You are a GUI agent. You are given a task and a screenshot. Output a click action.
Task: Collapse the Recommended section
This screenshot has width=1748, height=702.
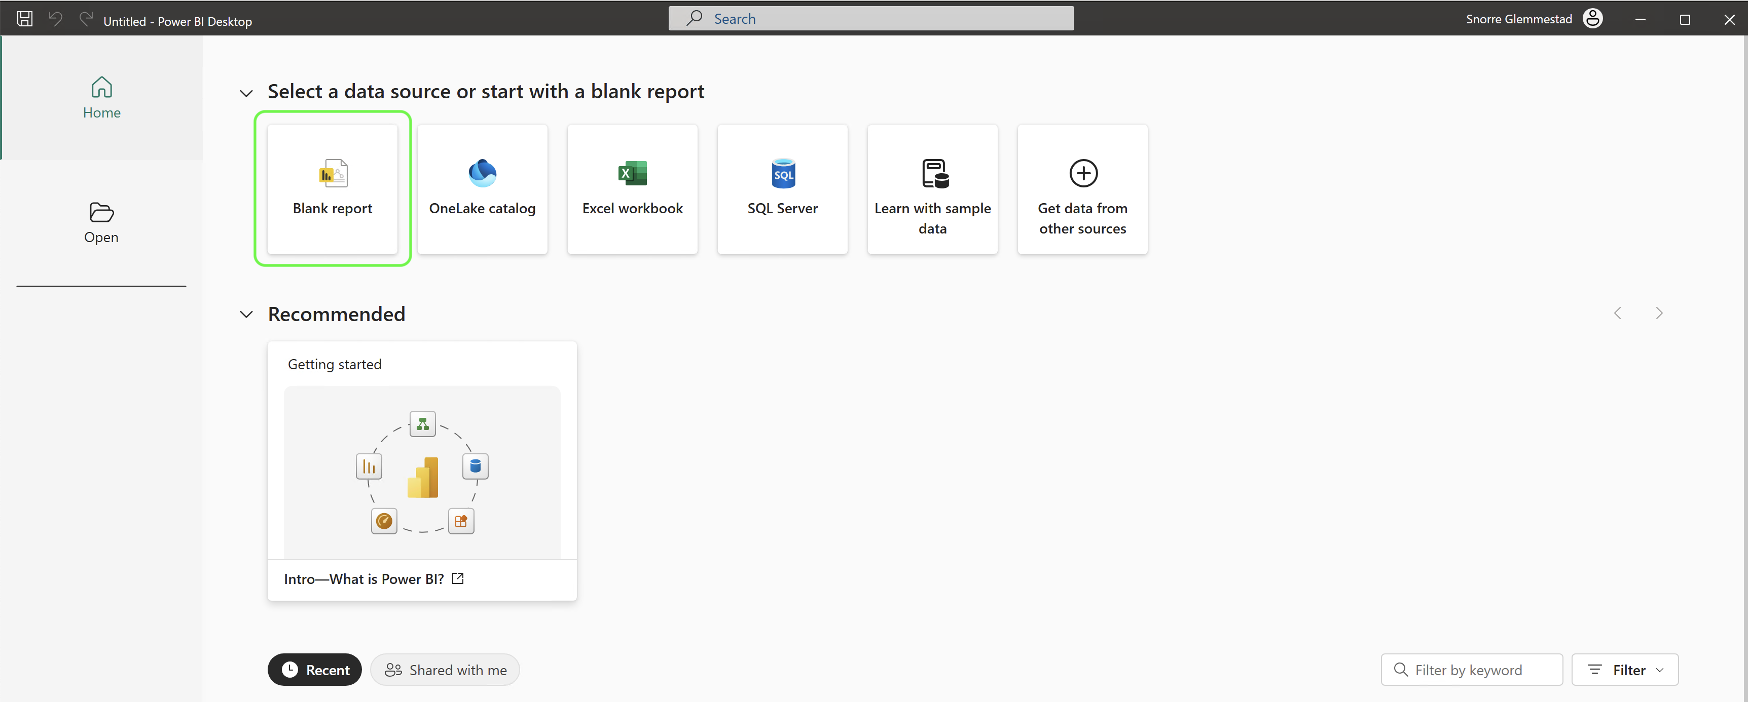pos(246,314)
